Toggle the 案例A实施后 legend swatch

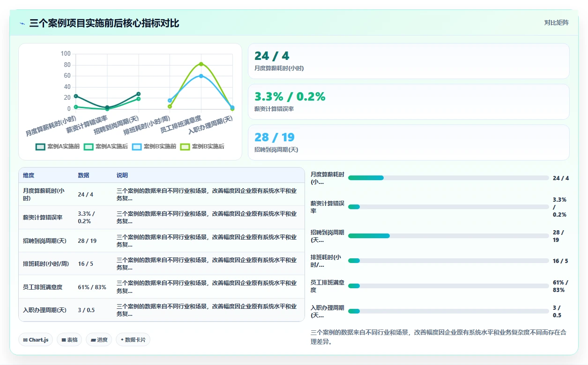pyautogui.click(x=89, y=146)
